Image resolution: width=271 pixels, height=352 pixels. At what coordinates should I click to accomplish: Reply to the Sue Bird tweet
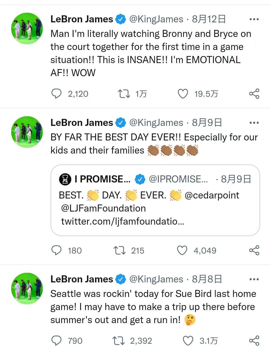56,341
